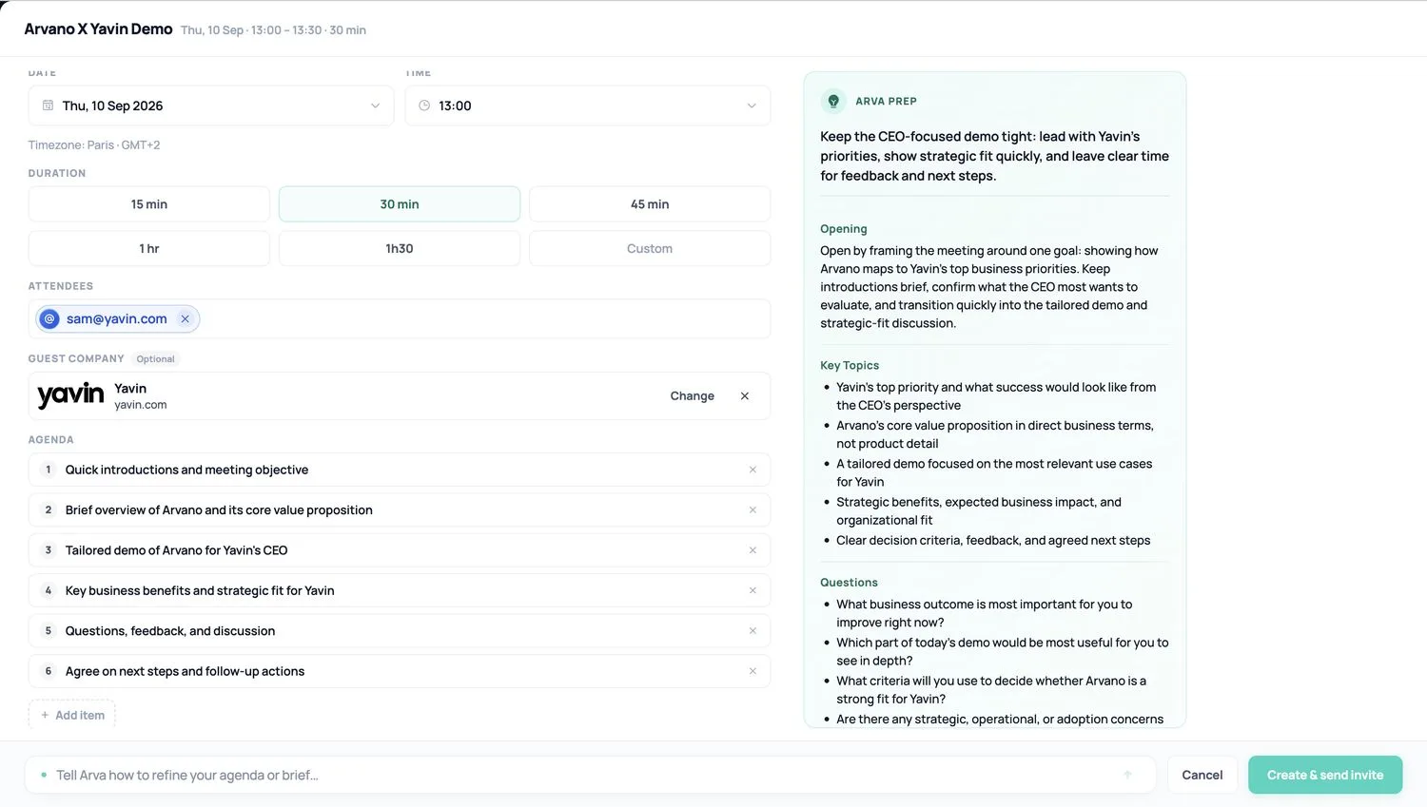
Task: Pick the 1h30 duration option
Action: [400, 249]
